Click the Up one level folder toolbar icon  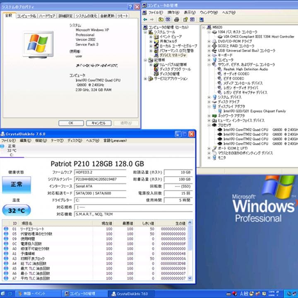[161, 19]
